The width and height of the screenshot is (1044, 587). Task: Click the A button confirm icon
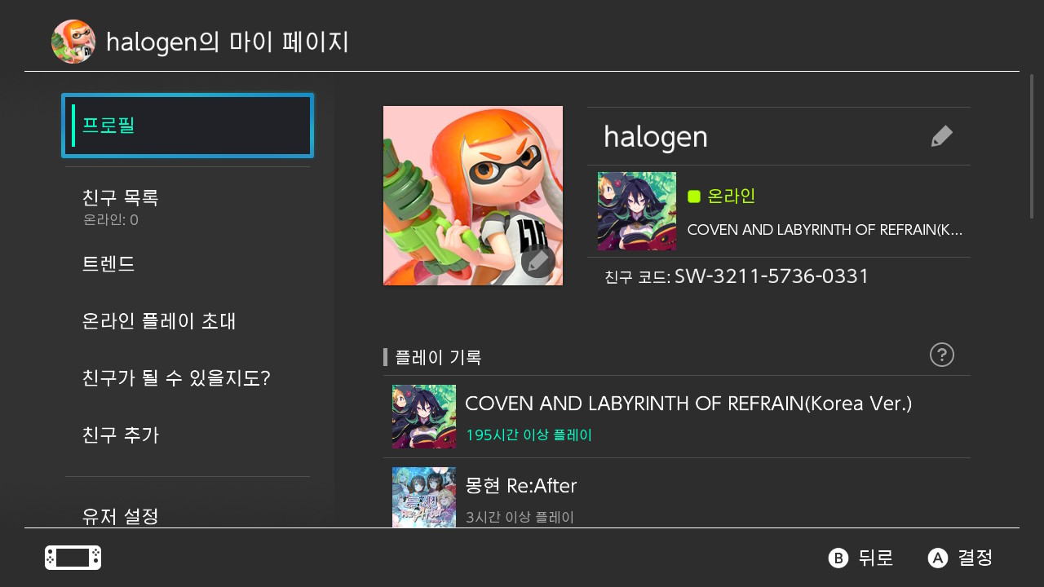[x=938, y=558]
